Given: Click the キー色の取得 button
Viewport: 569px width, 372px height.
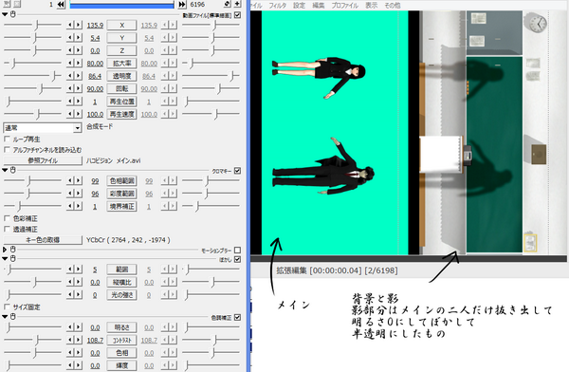Looking at the screenshot, I should click(x=43, y=240).
